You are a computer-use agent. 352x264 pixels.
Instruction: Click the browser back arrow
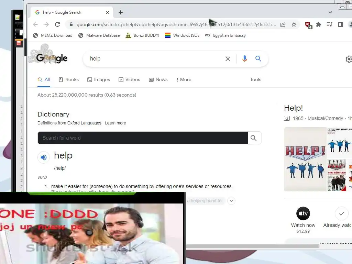click(35, 24)
